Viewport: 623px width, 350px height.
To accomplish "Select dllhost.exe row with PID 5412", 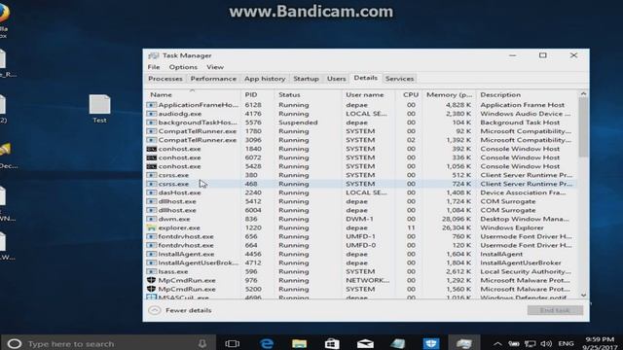I will [x=361, y=201].
